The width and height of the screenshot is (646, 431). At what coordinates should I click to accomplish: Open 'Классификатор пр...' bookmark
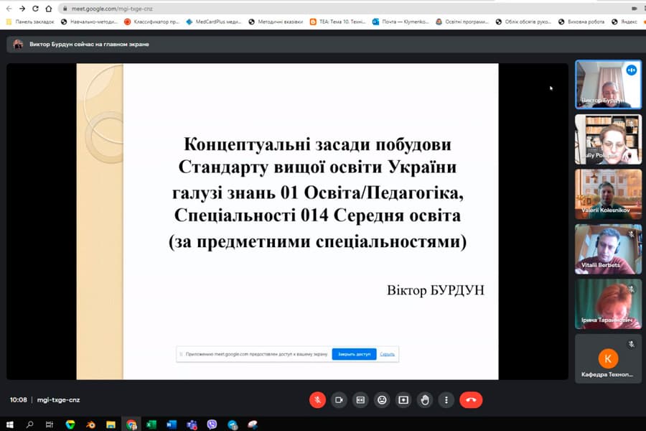(x=151, y=22)
